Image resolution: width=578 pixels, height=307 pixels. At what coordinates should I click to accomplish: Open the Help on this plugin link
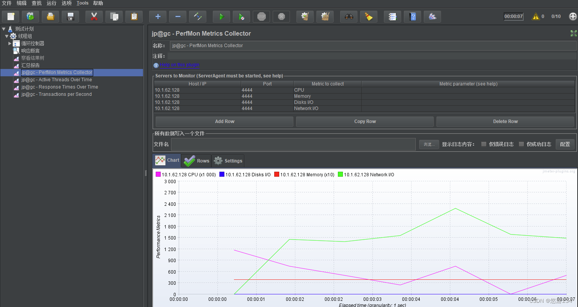180,65
